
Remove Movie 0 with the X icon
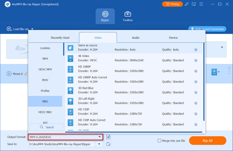point(229,68)
